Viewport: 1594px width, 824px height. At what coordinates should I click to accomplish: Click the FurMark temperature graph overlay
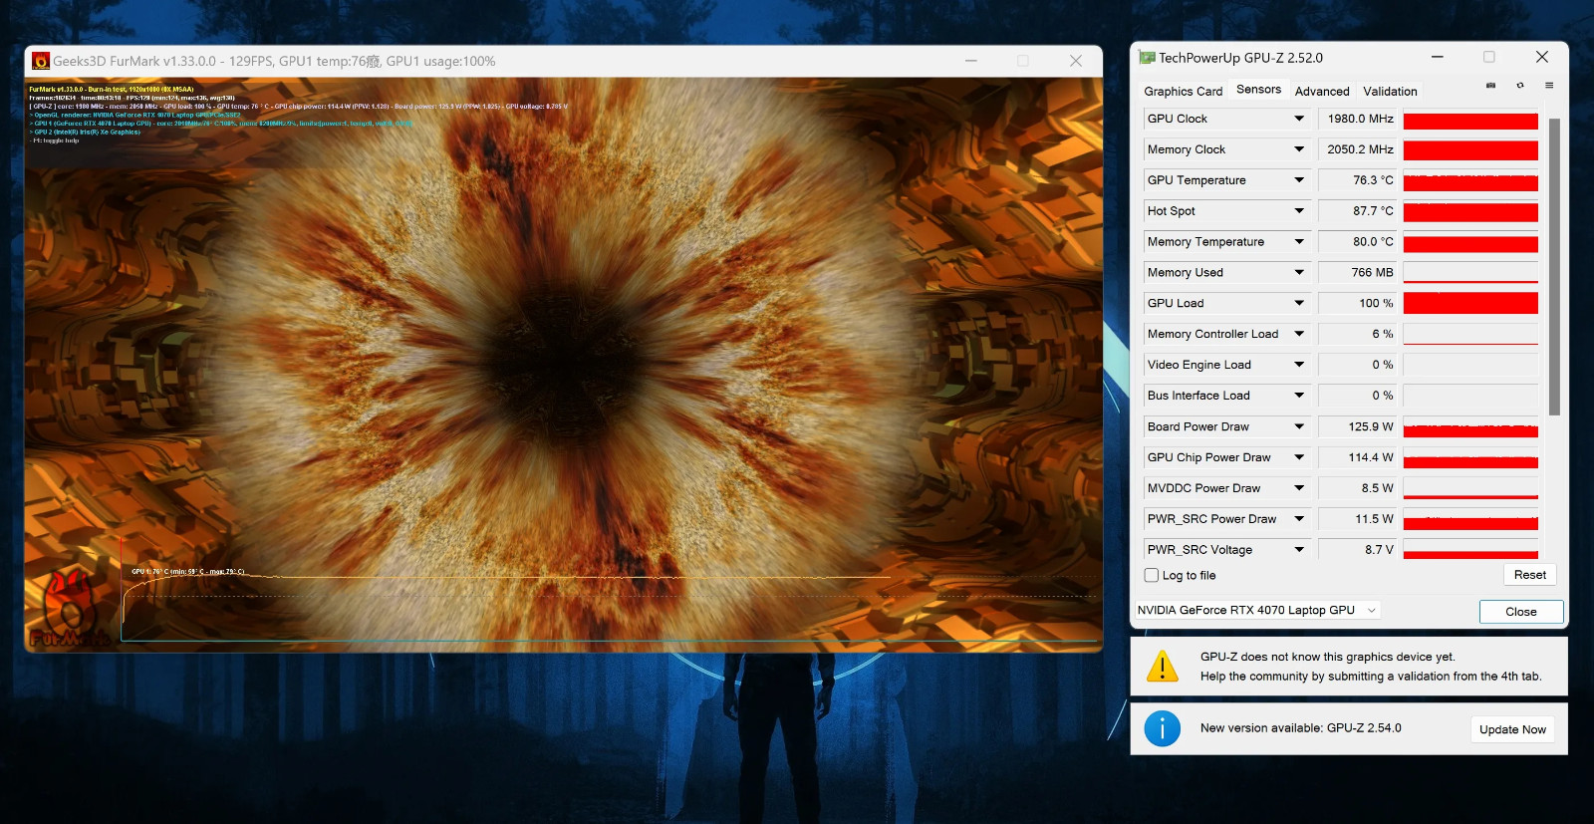pyautogui.click(x=609, y=590)
